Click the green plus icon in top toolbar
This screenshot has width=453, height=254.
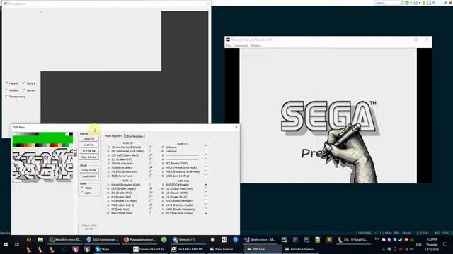click(x=407, y=3)
